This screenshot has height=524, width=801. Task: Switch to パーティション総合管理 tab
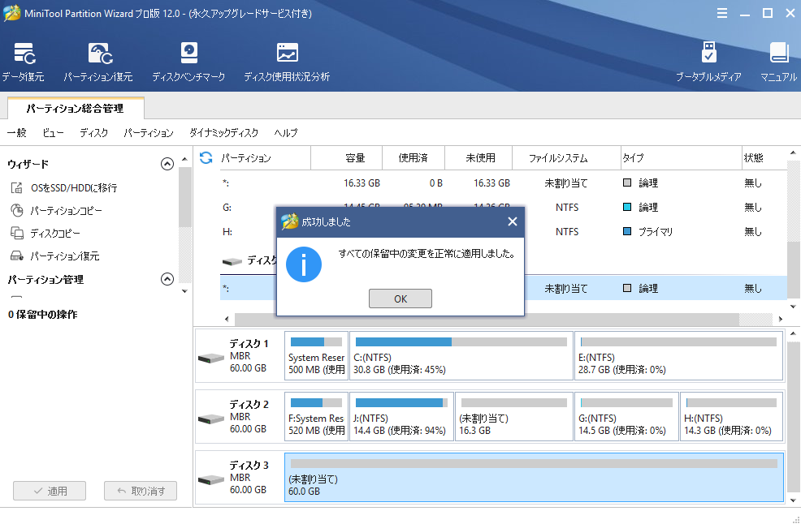(x=75, y=108)
